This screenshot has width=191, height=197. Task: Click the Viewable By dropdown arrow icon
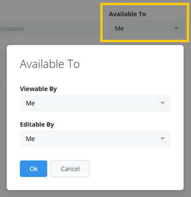pyautogui.click(x=162, y=103)
